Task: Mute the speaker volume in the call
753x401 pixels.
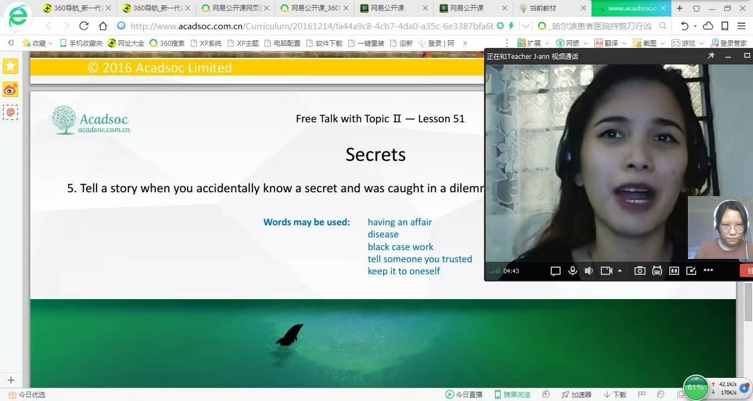Action: tap(589, 270)
